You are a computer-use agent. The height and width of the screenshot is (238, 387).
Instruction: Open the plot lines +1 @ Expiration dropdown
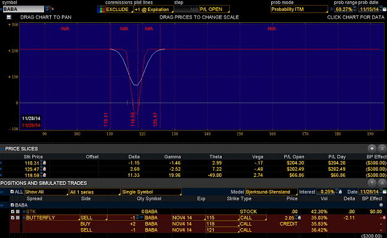[x=154, y=9]
